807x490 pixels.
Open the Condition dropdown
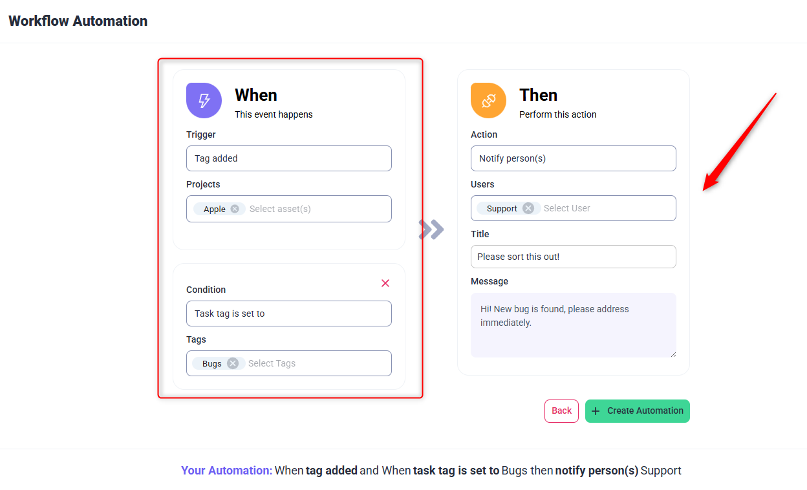coord(288,314)
